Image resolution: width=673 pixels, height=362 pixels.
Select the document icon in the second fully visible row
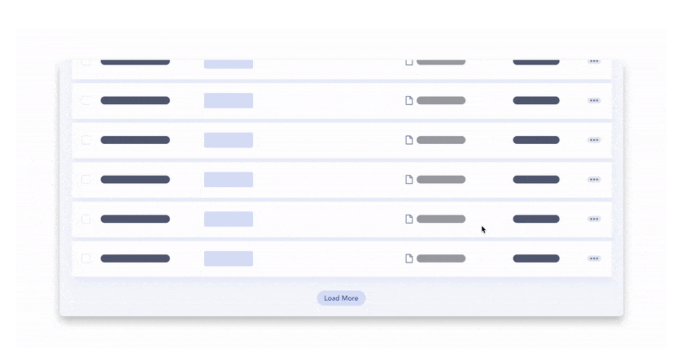(x=409, y=140)
